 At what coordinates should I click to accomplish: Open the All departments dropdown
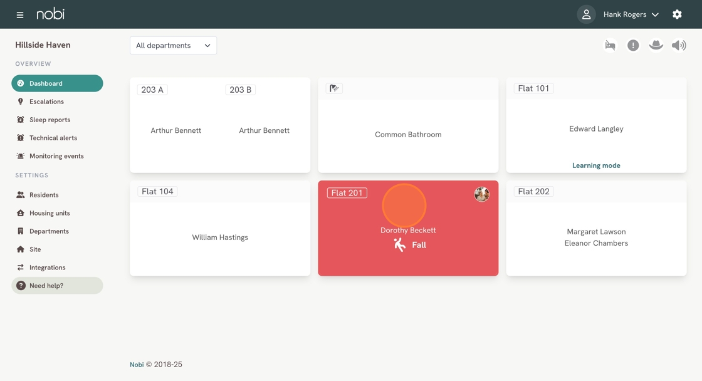[173, 45]
